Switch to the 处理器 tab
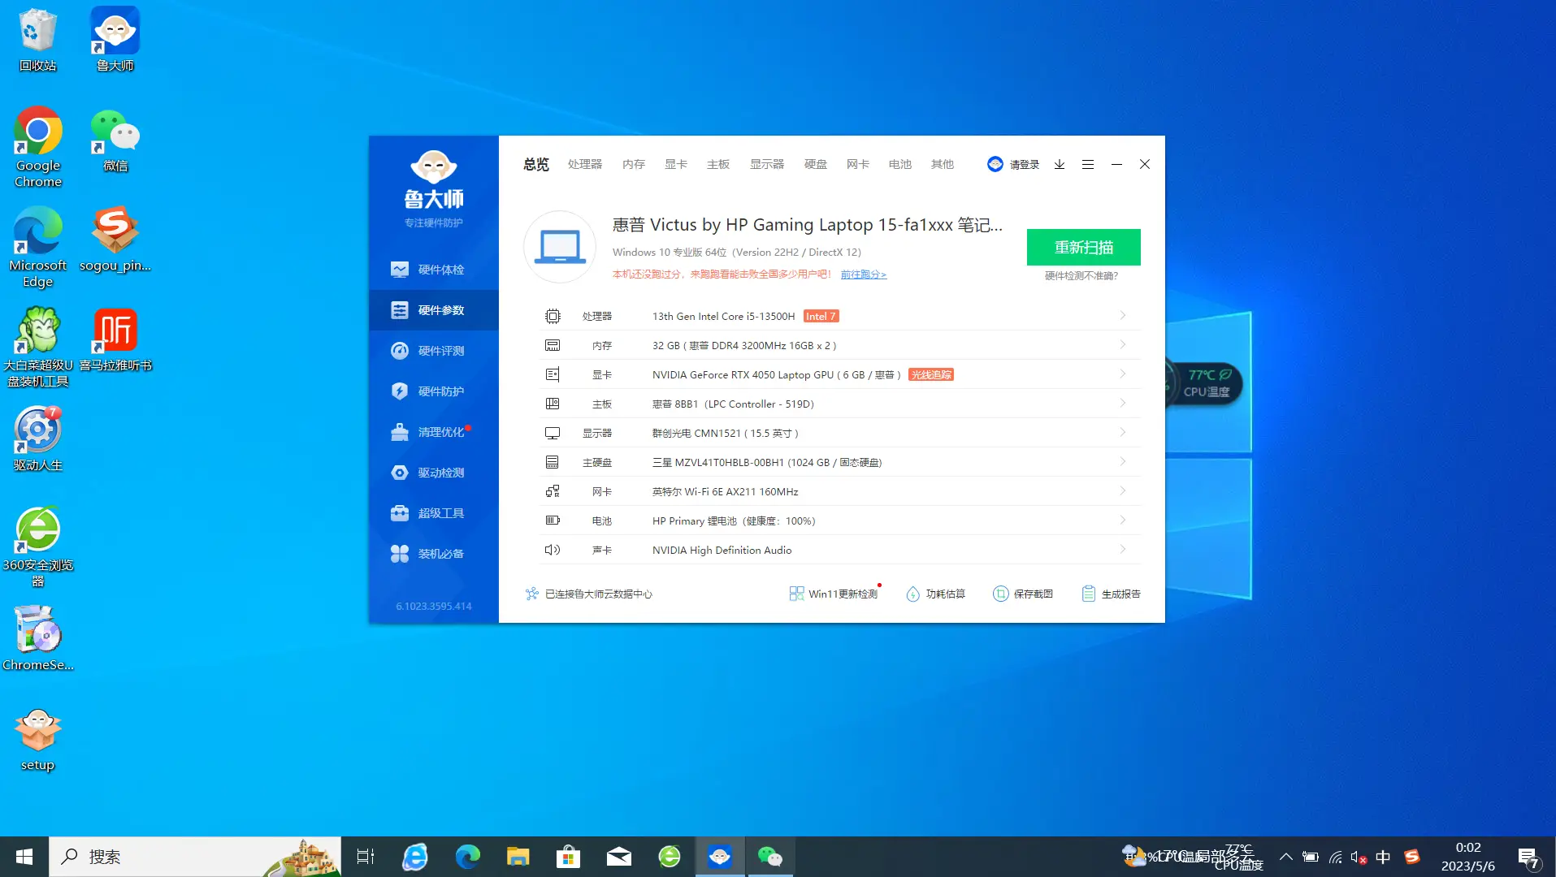The height and width of the screenshot is (877, 1556). [585, 164]
